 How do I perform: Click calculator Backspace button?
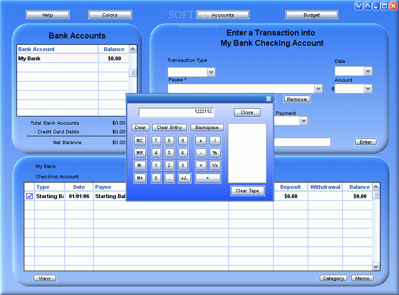[x=207, y=128]
